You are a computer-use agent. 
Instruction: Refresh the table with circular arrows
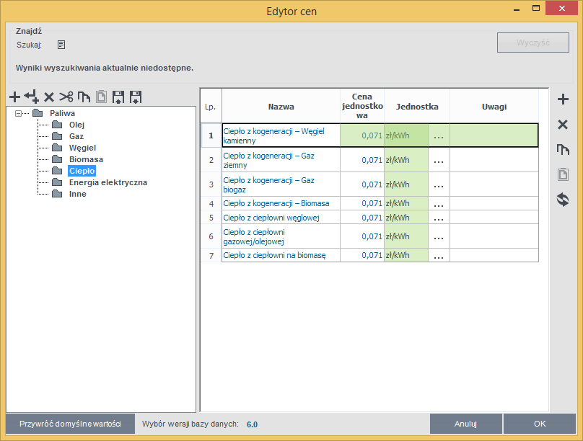click(563, 200)
